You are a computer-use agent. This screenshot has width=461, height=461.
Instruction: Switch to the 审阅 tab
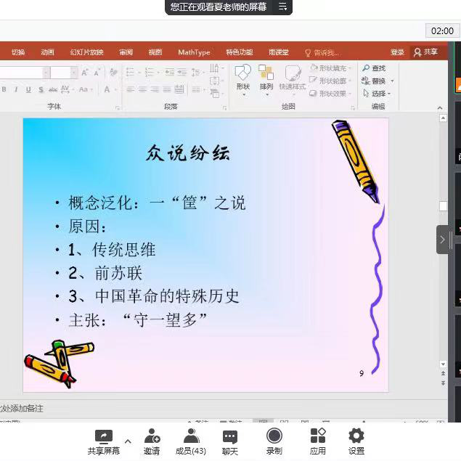pyautogui.click(x=126, y=52)
